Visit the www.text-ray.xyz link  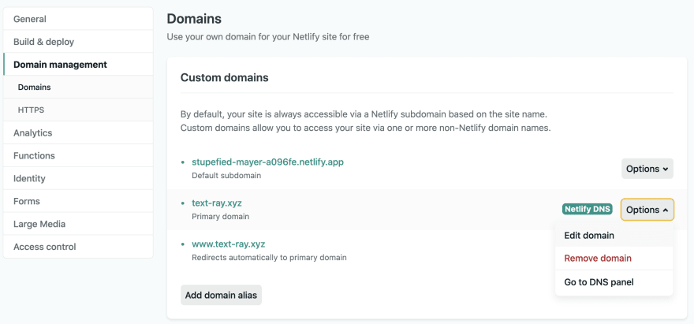click(x=229, y=244)
